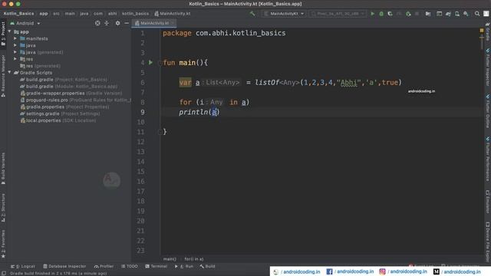The image size is (491, 276).
Task: Select build.gradle (Module: Kotlin_Basics.app)
Action: click(x=68, y=87)
